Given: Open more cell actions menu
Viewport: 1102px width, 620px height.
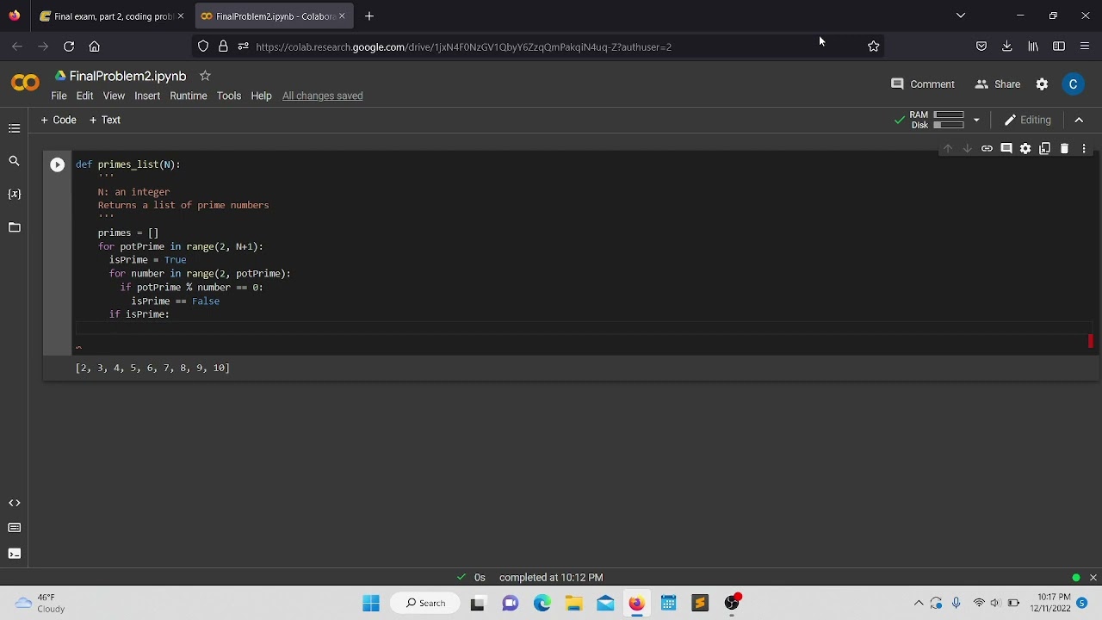Looking at the screenshot, I should 1084,149.
